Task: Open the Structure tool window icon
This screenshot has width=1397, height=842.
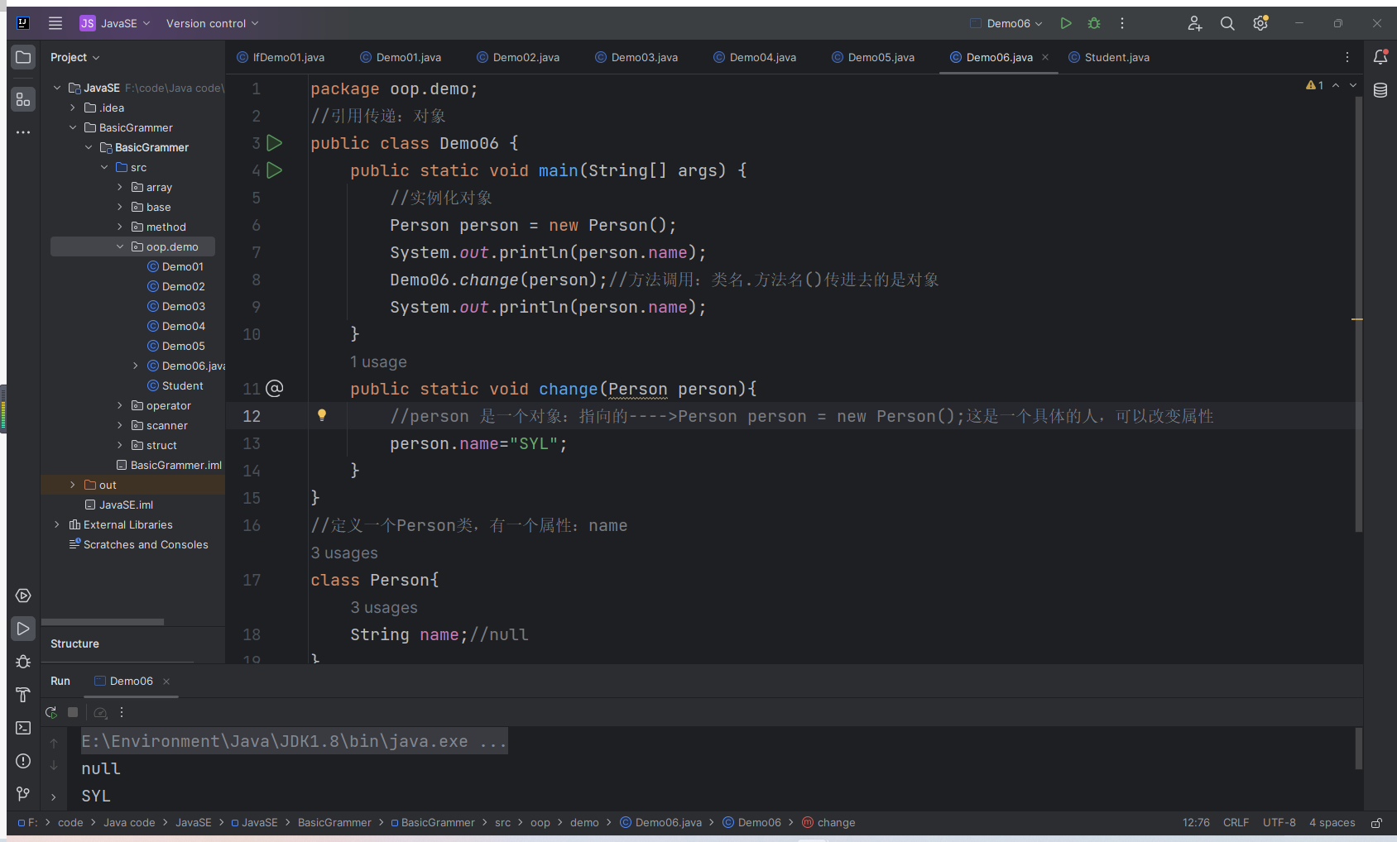Action: click(23, 100)
